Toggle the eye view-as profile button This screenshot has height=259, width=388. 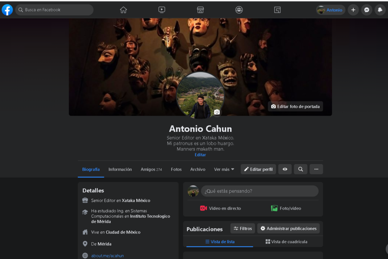285,169
